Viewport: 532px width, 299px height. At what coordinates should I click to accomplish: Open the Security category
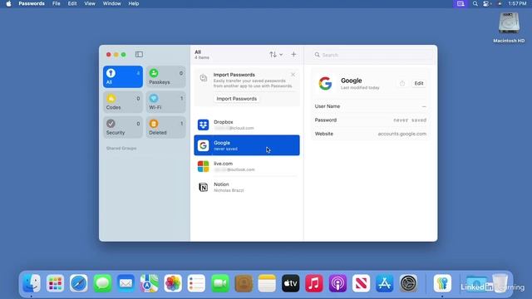pyautogui.click(x=123, y=127)
